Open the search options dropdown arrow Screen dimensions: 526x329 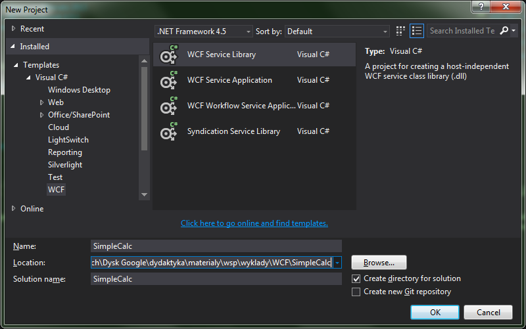click(x=514, y=31)
